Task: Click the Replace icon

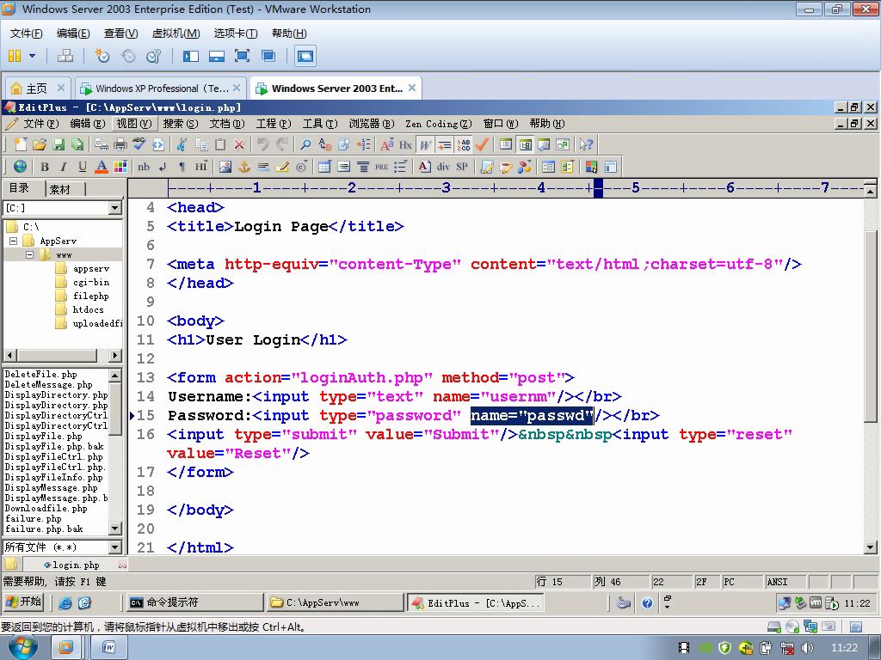Action: coord(324,144)
